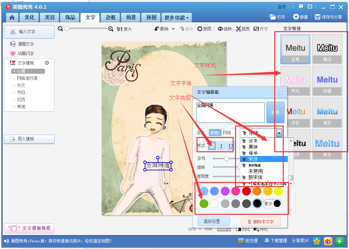
Task: Select 动画闪字 option
Action: [x=22, y=53]
